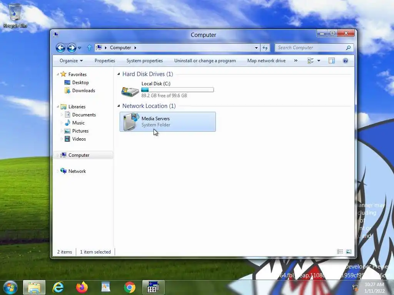
Task: Select Favorites in the navigation pane
Action: [x=77, y=74]
